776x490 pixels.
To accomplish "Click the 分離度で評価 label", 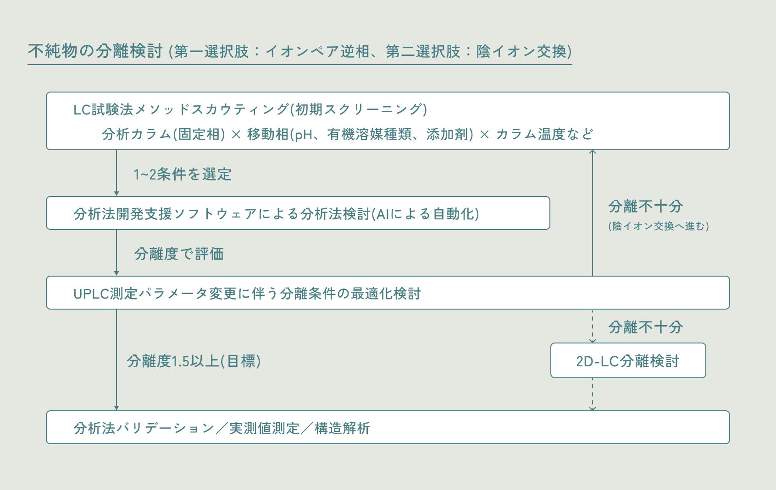I will 179,254.
